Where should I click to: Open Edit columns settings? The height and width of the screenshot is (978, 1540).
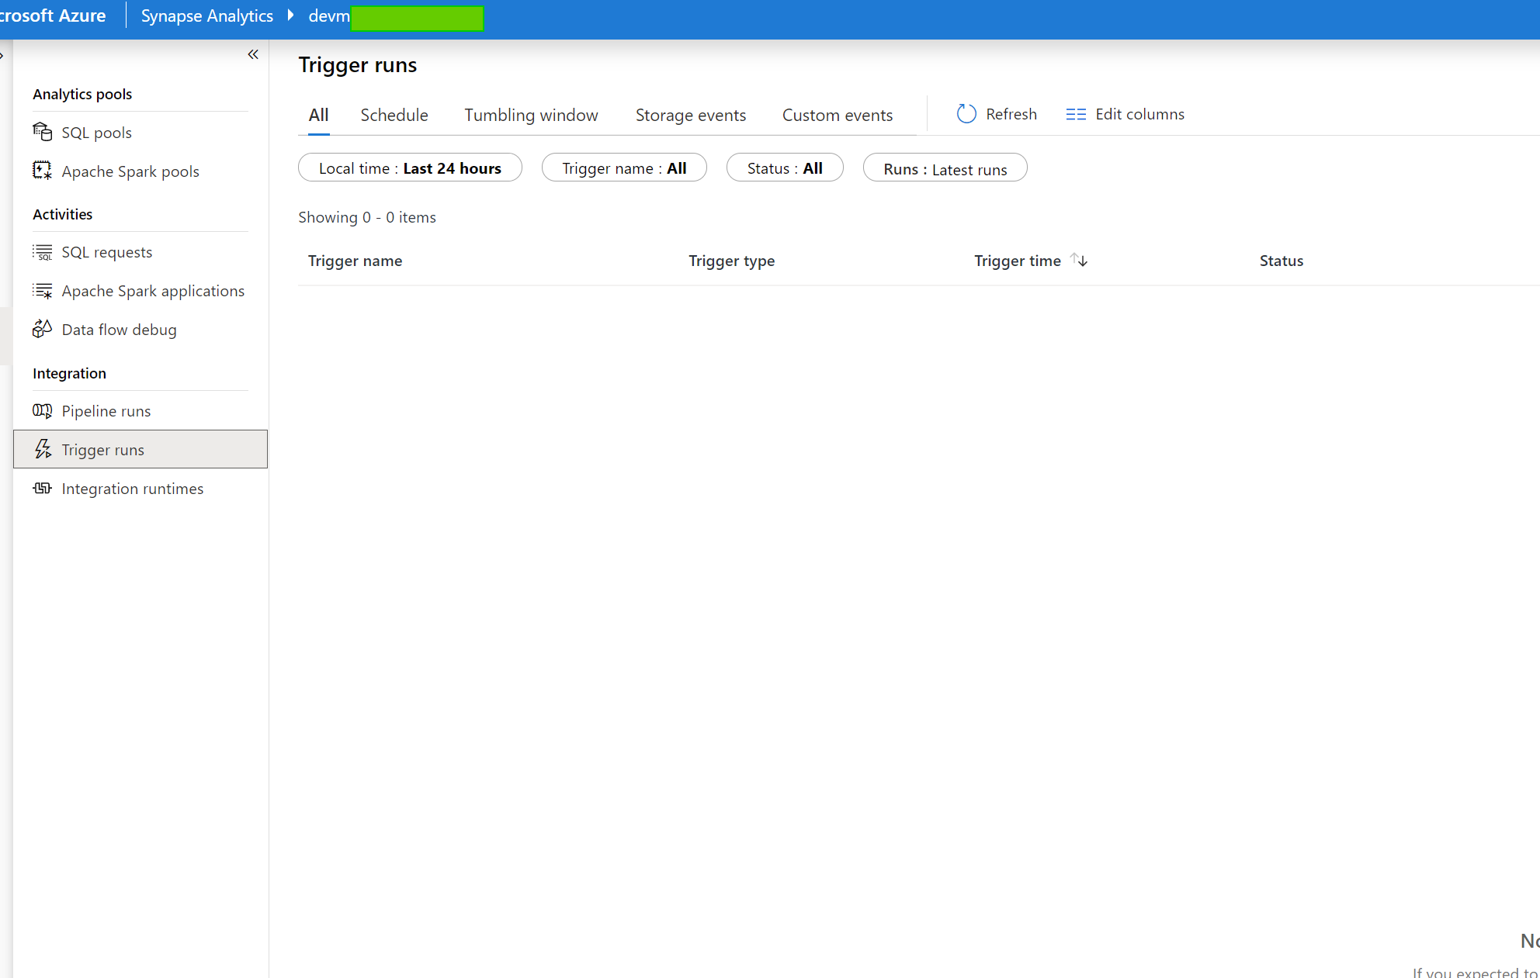[x=1125, y=113]
